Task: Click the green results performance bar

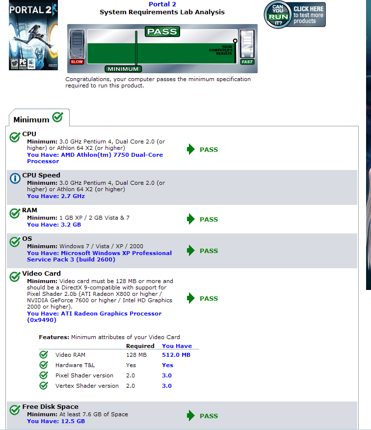Action: (161, 53)
